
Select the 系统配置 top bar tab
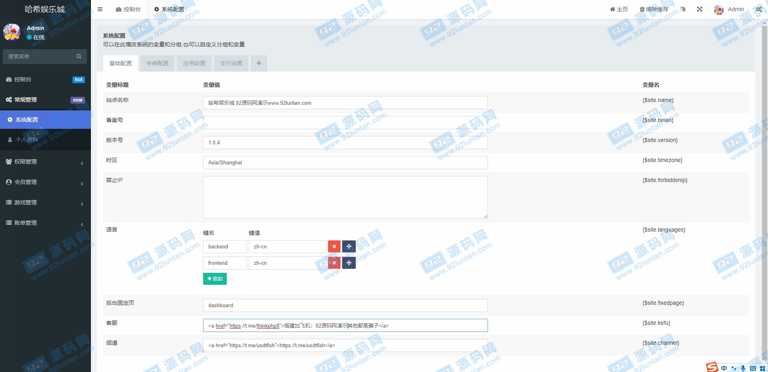[x=169, y=9]
